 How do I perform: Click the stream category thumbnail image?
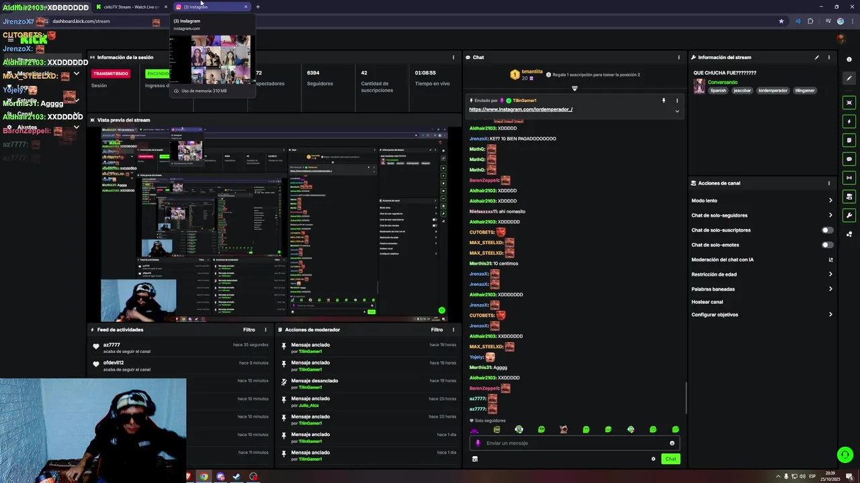point(699,86)
